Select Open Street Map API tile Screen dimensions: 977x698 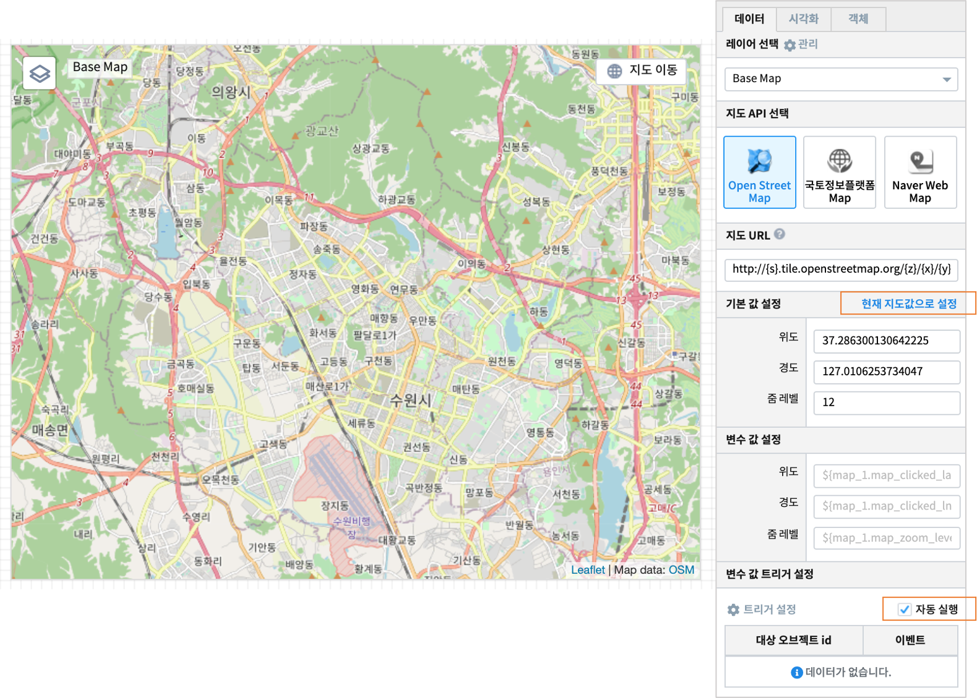coord(759,172)
